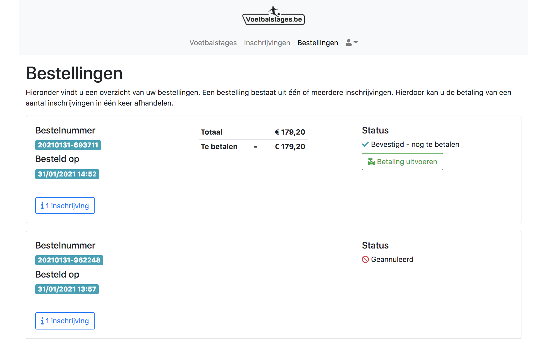Expand the user account dropdown caret

click(355, 43)
